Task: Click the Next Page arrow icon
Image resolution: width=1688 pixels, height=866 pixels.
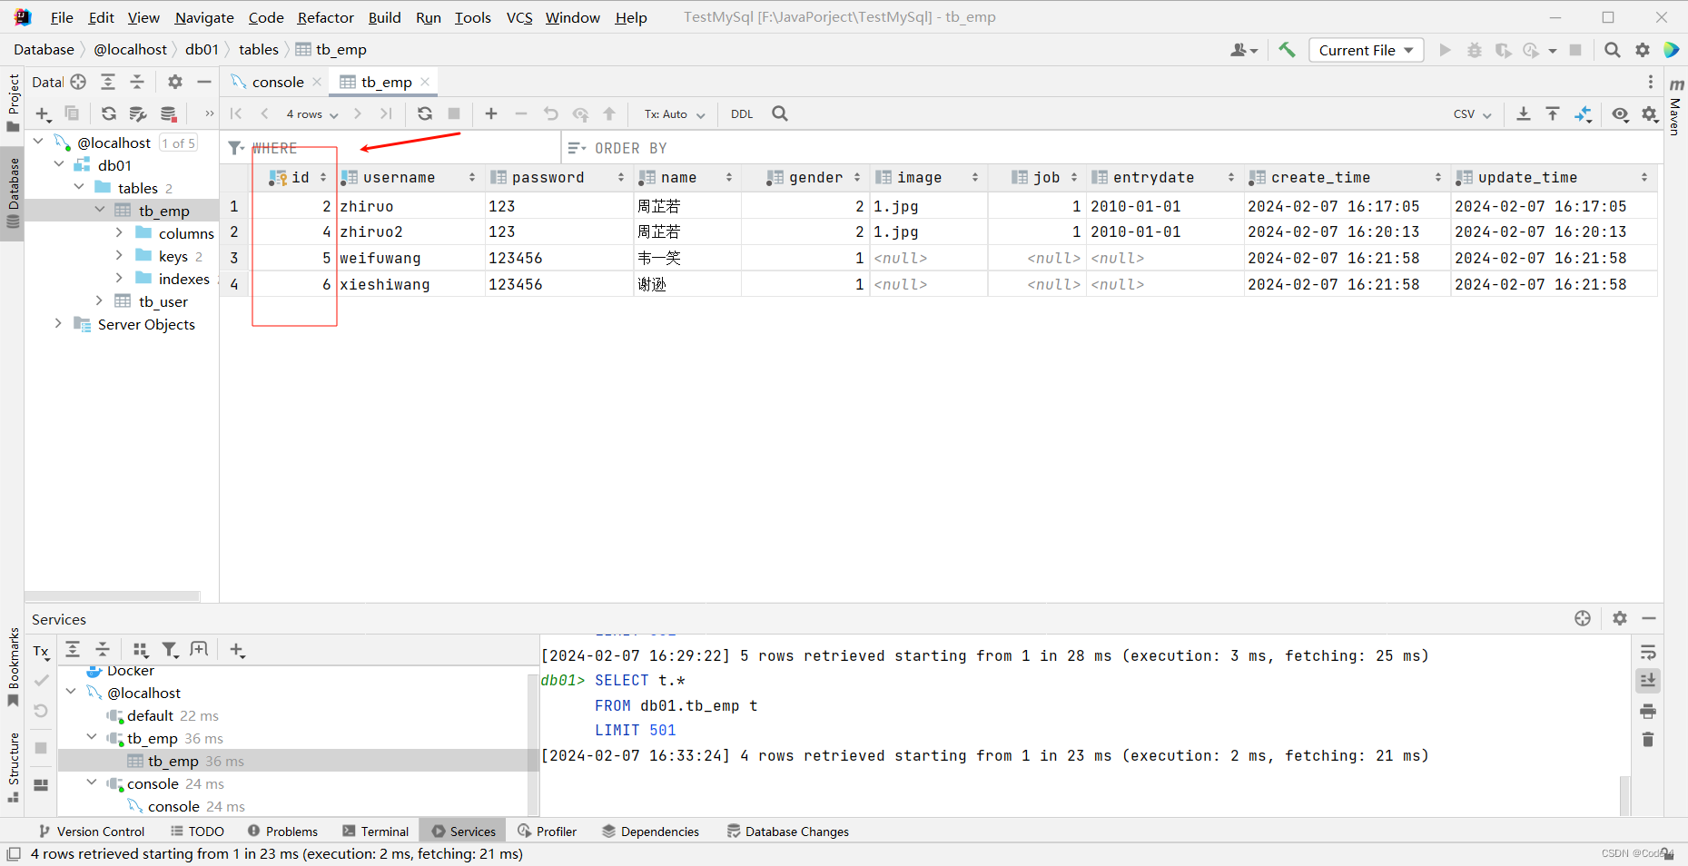Action: tap(358, 113)
